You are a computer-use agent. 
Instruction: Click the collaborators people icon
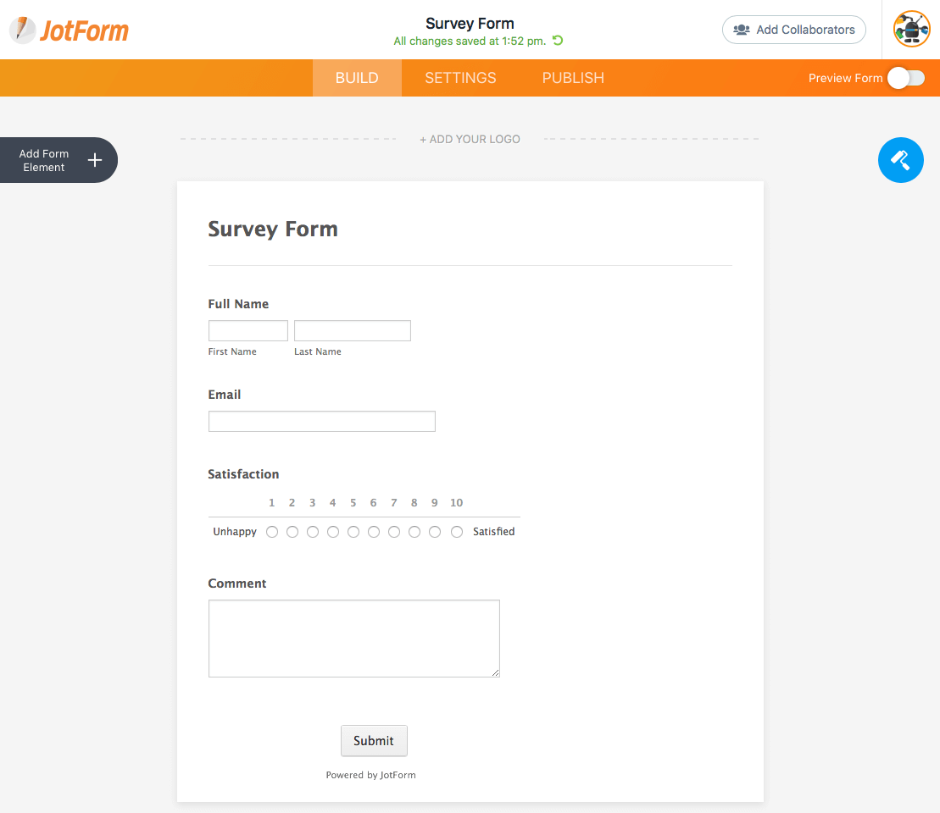tap(742, 30)
